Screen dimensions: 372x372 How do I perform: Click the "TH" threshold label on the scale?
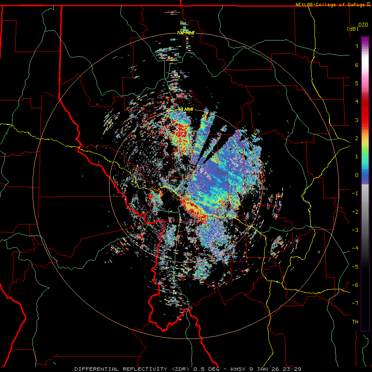pos(355,322)
